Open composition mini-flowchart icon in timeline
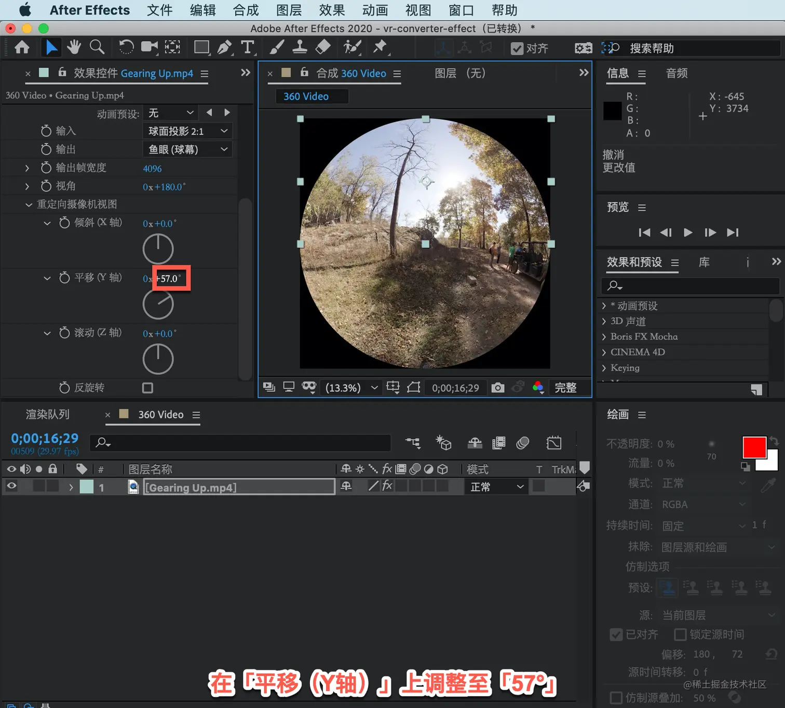This screenshot has width=785, height=708. pos(413,443)
